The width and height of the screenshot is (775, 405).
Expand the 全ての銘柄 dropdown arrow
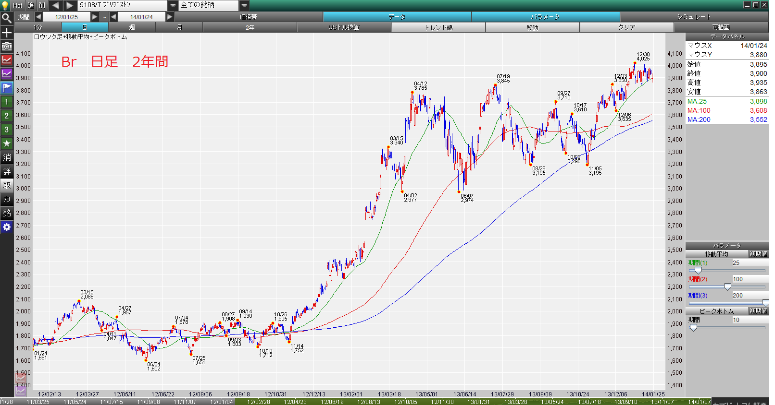244,5
